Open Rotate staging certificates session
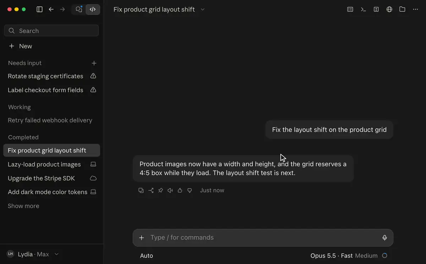The image size is (426, 264). (x=45, y=76)
